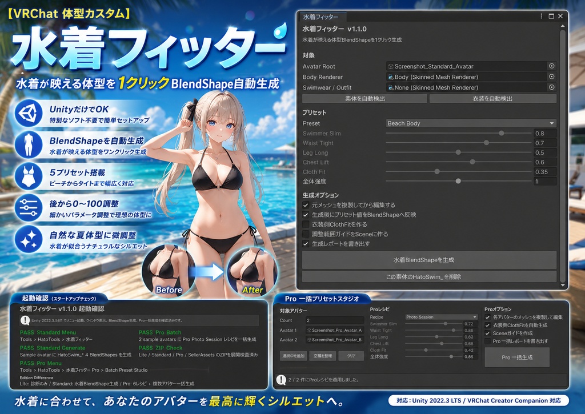Click the Avatar 2 field Screenshot_Pro_Avatar_B
This screenshot has height=414, width=585.
click(335, 340)
